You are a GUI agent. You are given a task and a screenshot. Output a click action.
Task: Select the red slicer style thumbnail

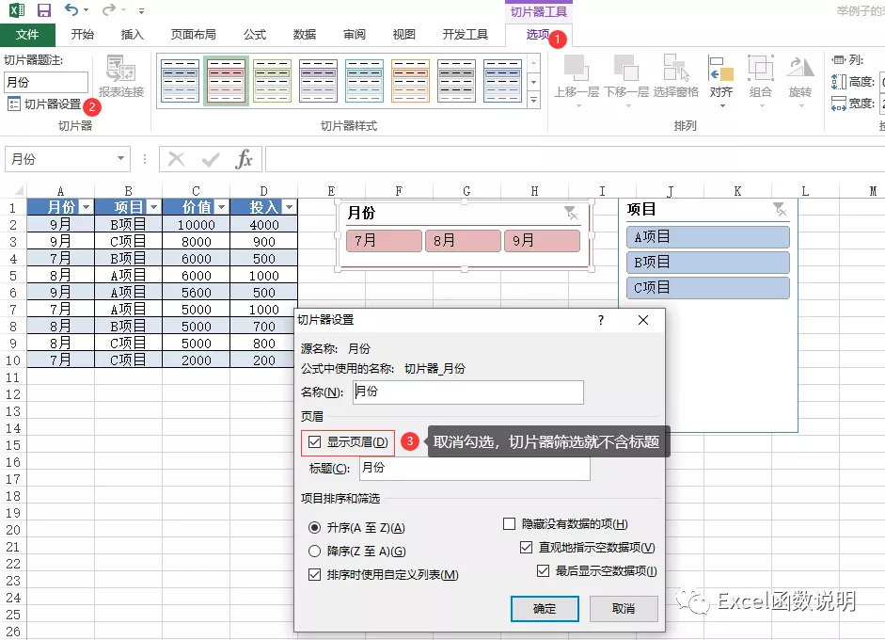(x=227, y=81)
